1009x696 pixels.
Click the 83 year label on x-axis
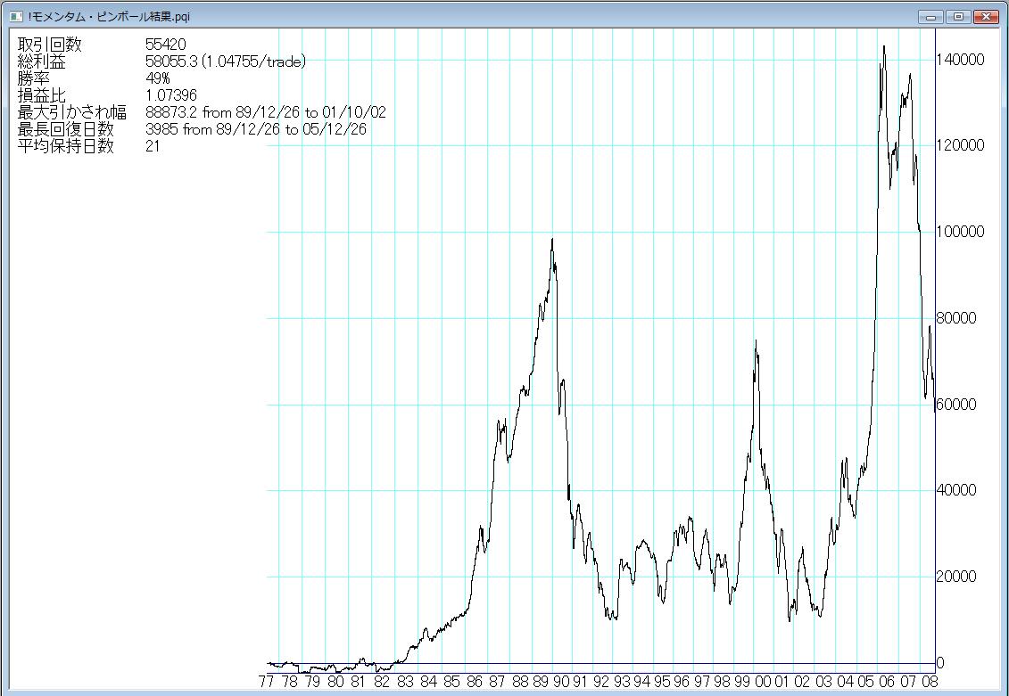405,682
